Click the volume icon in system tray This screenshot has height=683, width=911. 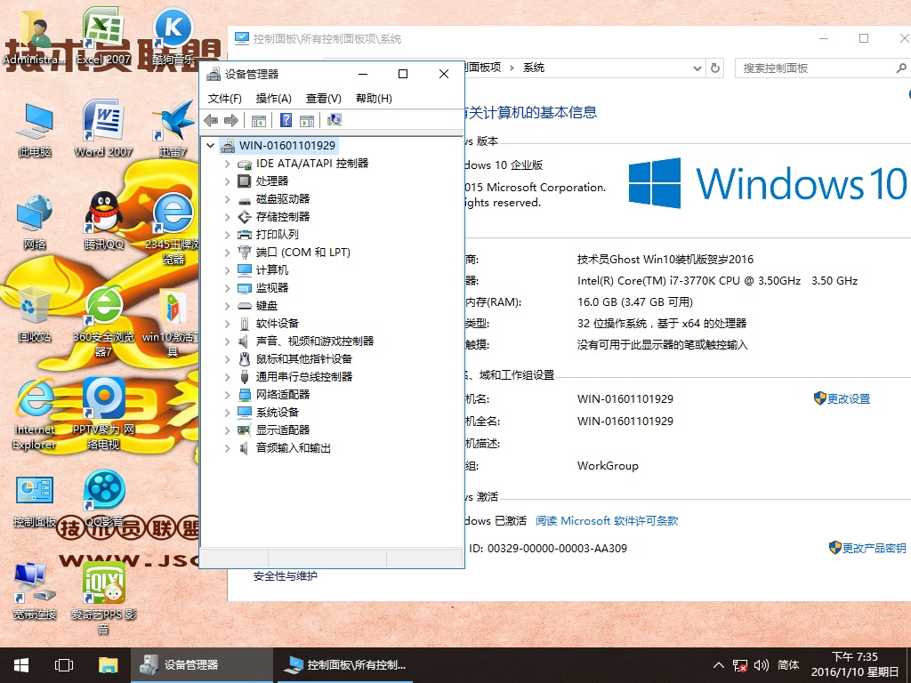[762, 665]
